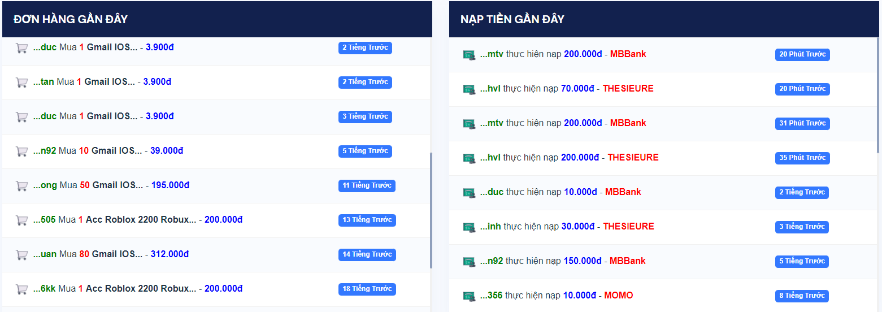Click the 30.000đ deposit amount

pos(577,227)
